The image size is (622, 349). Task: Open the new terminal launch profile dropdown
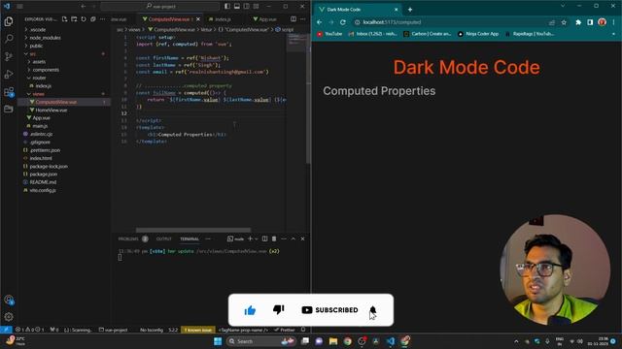click(x=257, y=239)
